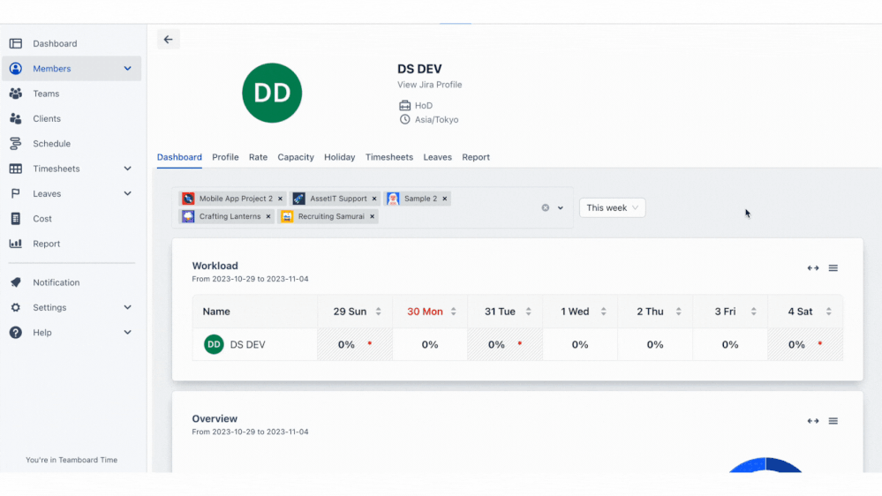This screenshot has height=496, width=882.
Task: Click the Monday 0% workload cell
Action: tap(430, 345)
